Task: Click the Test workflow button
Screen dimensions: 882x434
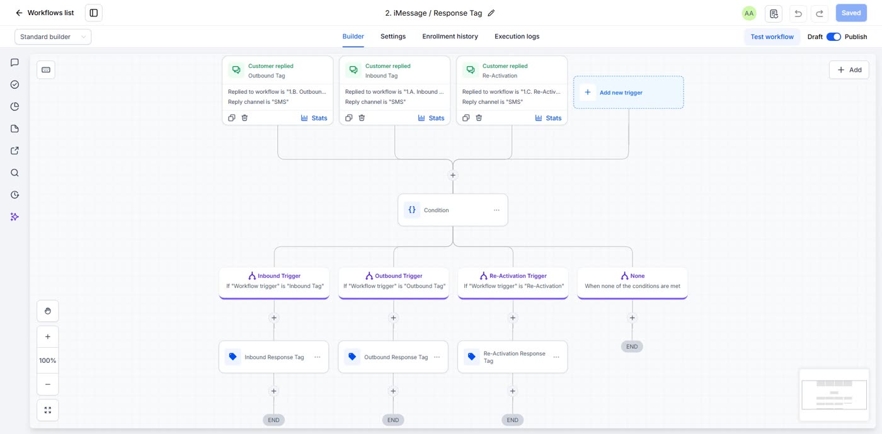Action: coord(772,37)
